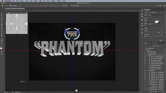The height and width of the screenshot is (93, 166).
Task: Toggle visibility of "Phantom" mesh
Action: [x=145, y=71]
